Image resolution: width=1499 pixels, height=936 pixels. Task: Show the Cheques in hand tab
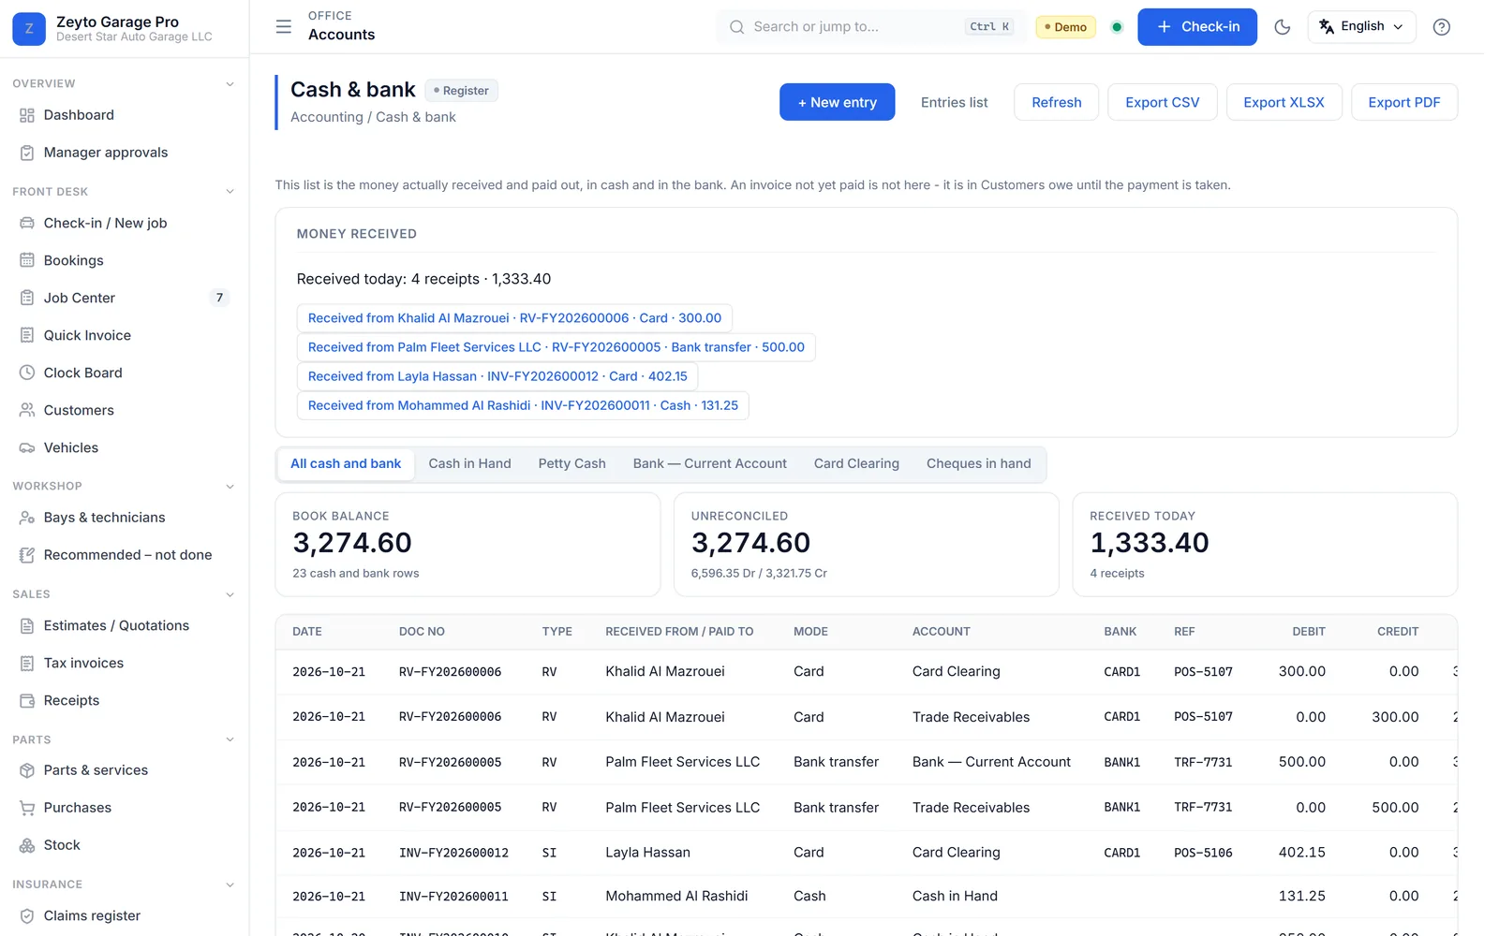click(978, 463)
